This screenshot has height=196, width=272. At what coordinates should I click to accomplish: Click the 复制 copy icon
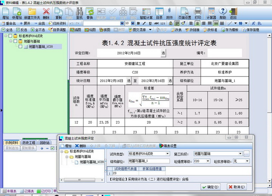tap(59, 13)
